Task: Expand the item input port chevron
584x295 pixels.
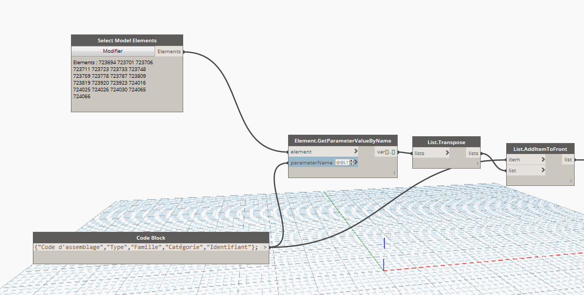Action: click(x=543, y=159)
